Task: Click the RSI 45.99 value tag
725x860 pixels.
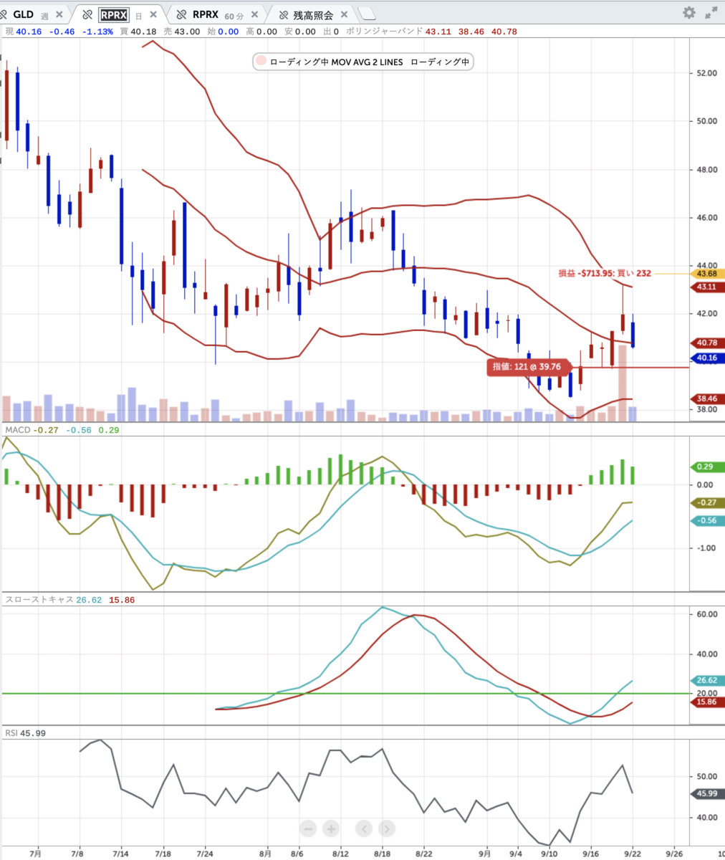Action: point(706,793)
